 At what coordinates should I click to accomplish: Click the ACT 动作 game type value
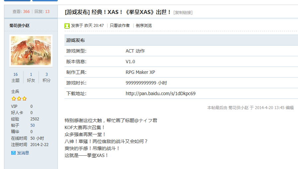135,51
